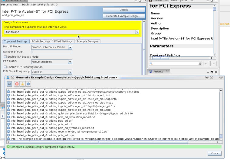
Task: Filter messages to errors only
Action: pos(17,84)
